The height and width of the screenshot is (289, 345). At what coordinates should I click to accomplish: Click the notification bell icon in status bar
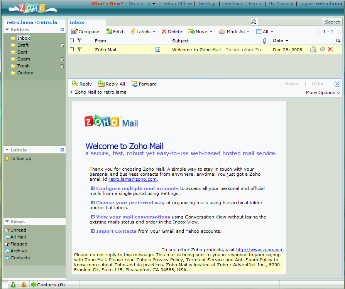(x=24, y=285)
